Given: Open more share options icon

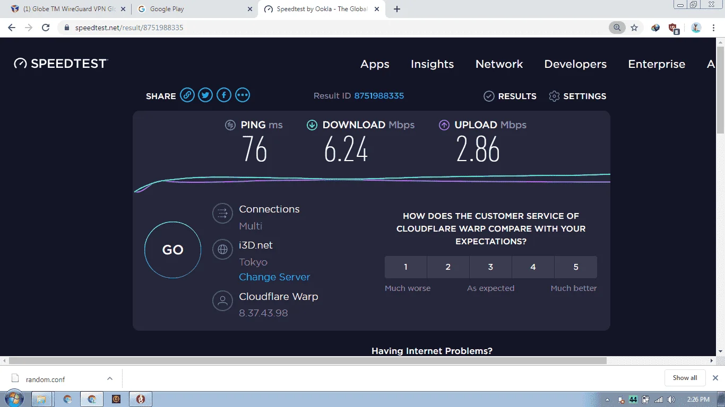Looking at the screenshot, I should pyautogui.click(x=243, y=95).
